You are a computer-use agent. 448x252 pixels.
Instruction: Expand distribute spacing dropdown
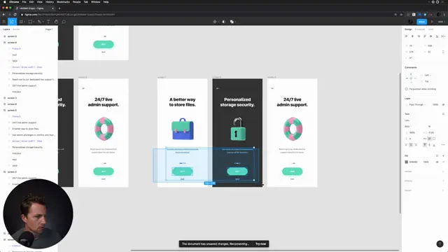(x=443, y=36)
